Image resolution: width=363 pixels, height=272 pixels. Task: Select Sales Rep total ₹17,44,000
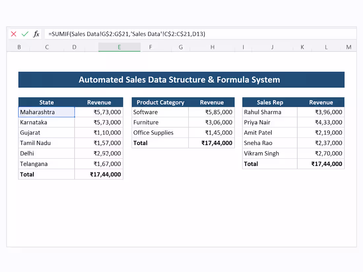pyautogui.click(x=321, y=164)
